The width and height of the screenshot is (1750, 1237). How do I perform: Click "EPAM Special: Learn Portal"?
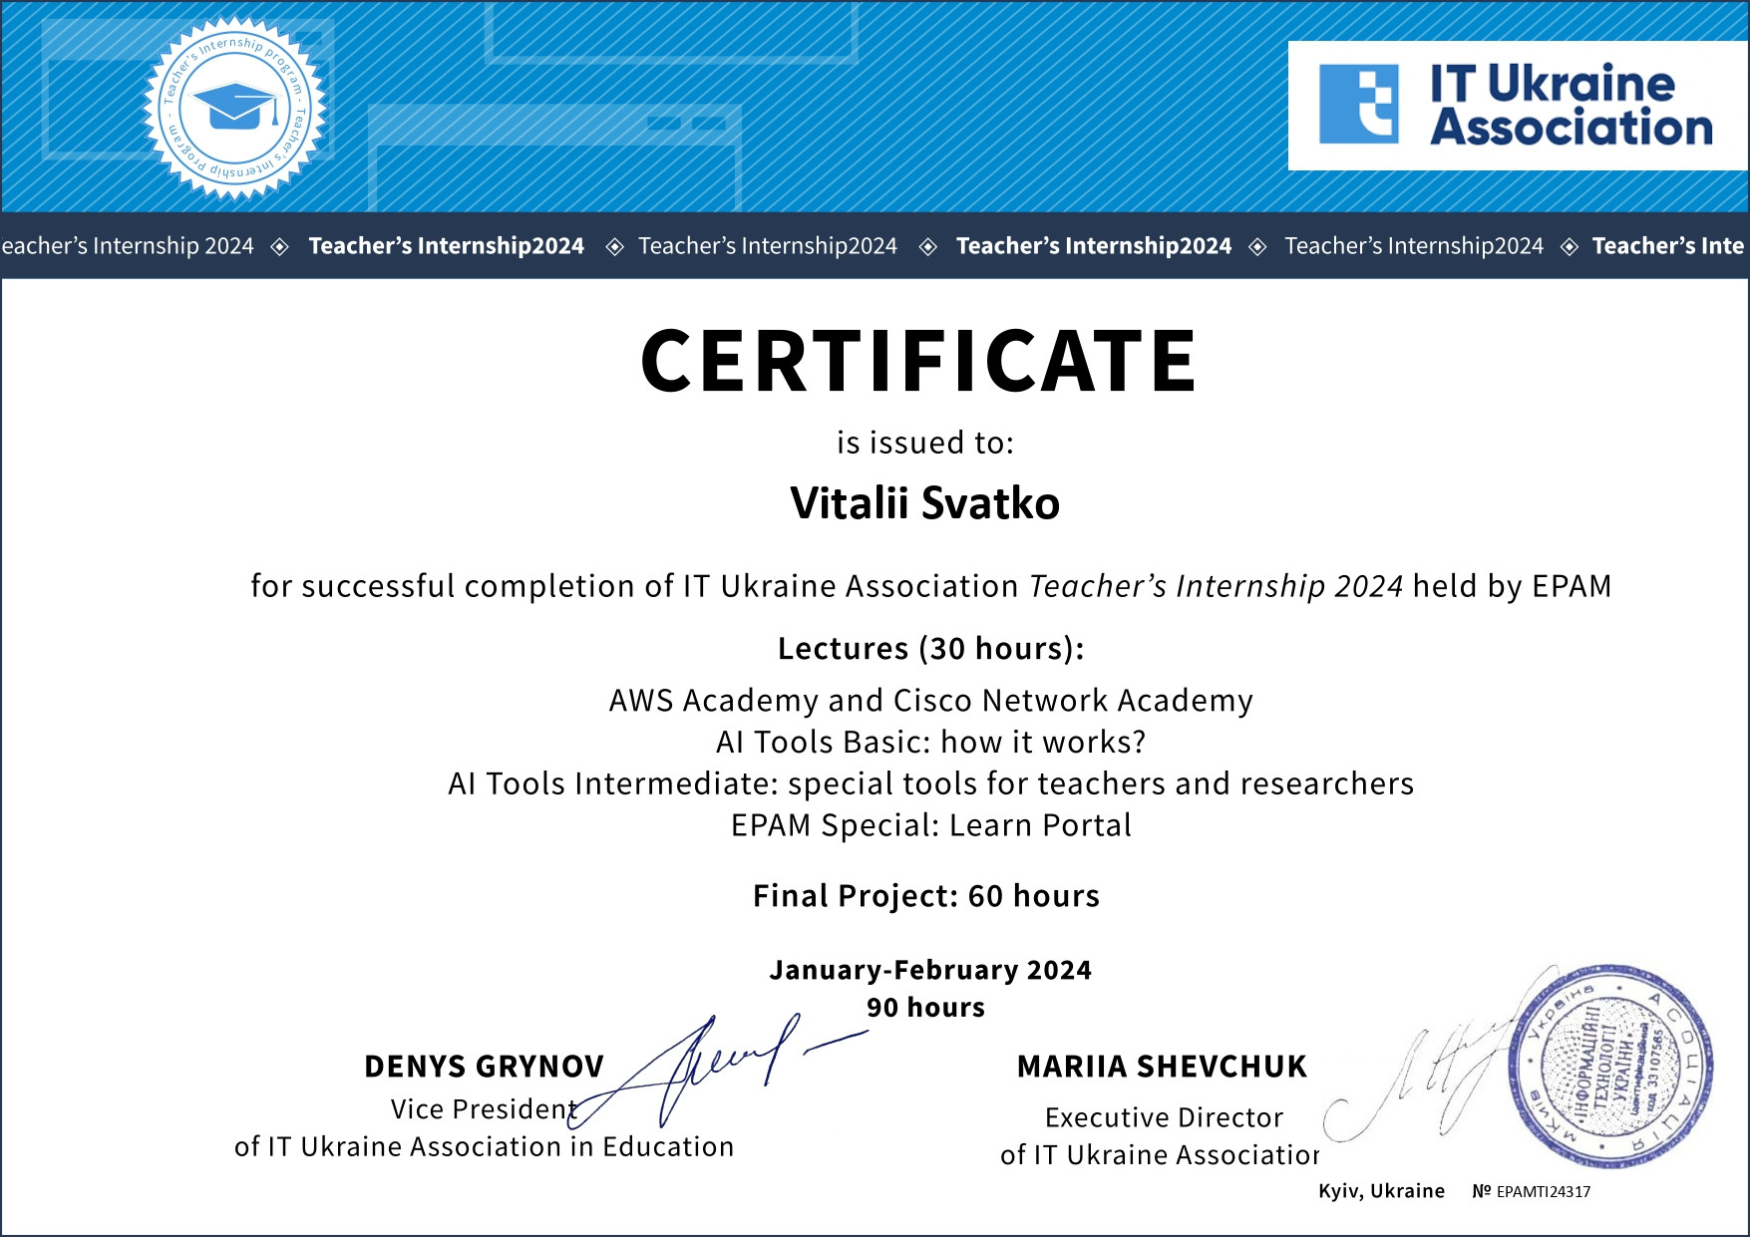[930, 825]
